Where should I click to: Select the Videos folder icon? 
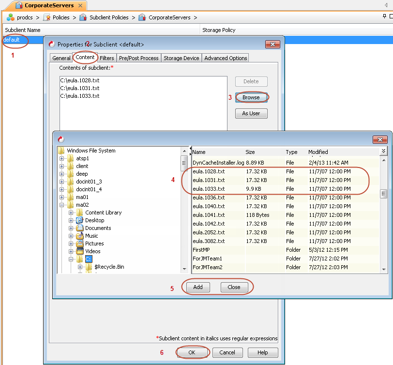pyautogui.click(x=80, y=251)
